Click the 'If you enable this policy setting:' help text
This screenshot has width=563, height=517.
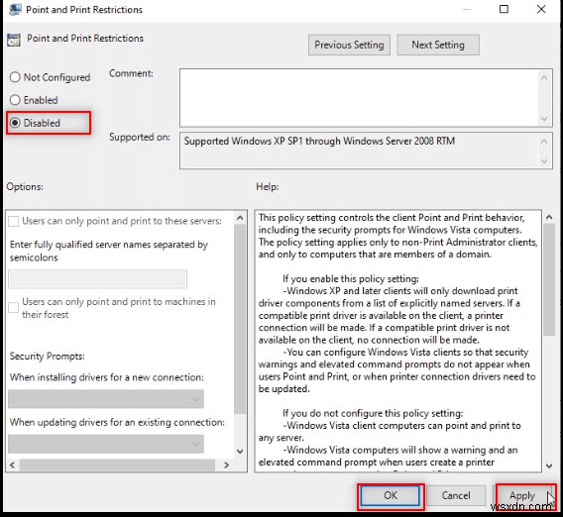pos(351,278)
